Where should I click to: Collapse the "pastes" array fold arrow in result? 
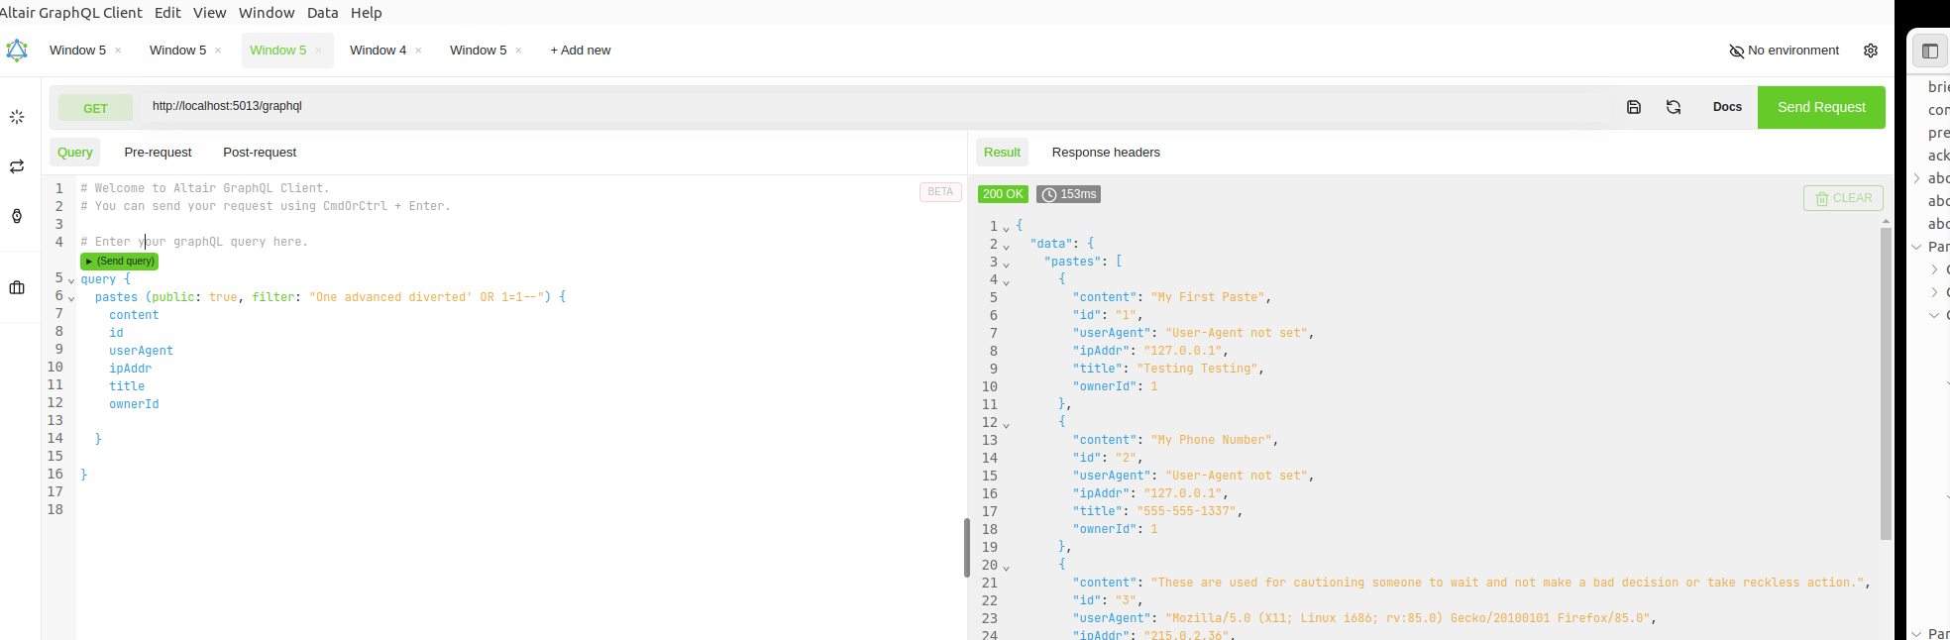(x=1006, y=265)
